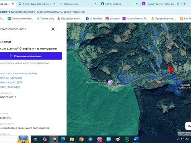Select the red highlighted parcel on map
This screenshot has width=191, height=143.
pos(171,69)
